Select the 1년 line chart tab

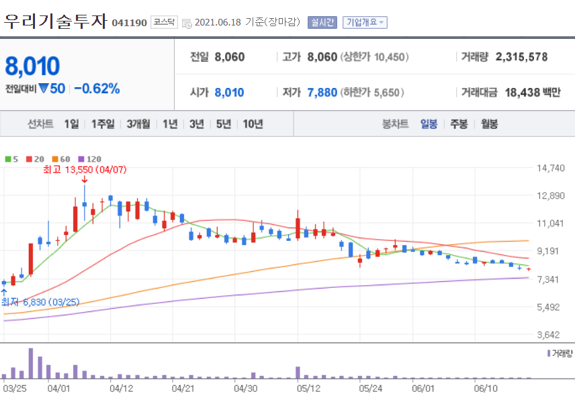170,124
